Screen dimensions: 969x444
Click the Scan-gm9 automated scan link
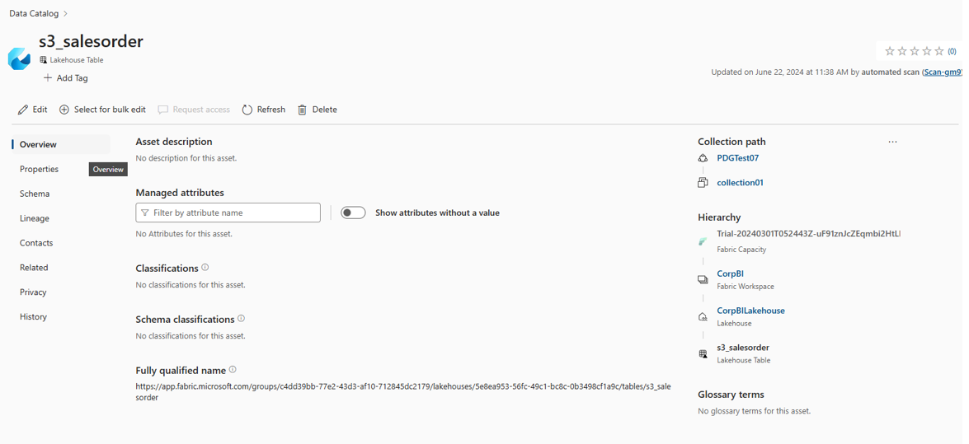coord(942,72)
